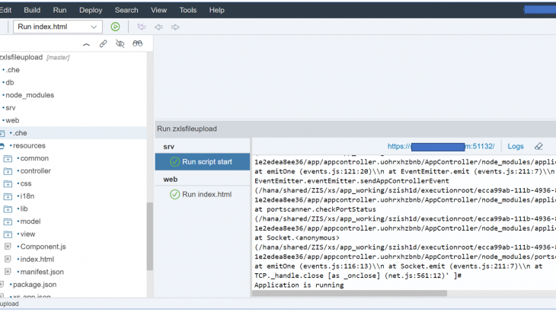This screenshot has height=312, width=556.
Task: Click the [master] branch label
Action: [x=58, y=57]
